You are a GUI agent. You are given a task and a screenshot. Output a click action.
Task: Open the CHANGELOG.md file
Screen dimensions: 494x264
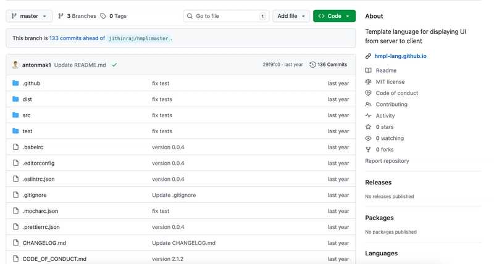44,243
